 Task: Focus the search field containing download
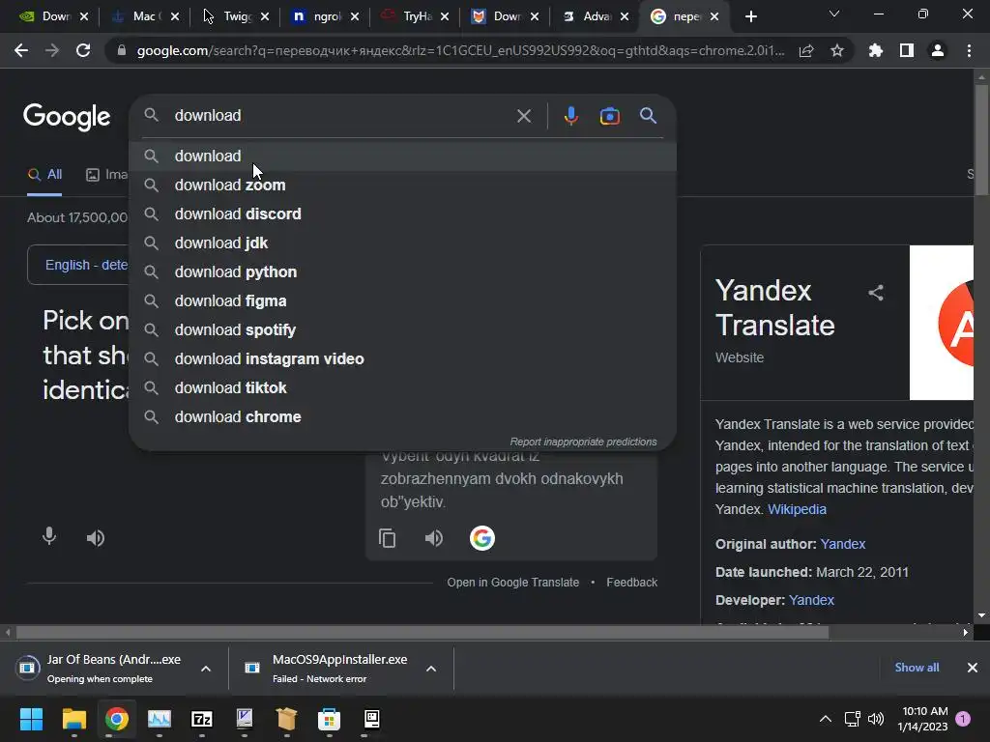tap(341, 116)
